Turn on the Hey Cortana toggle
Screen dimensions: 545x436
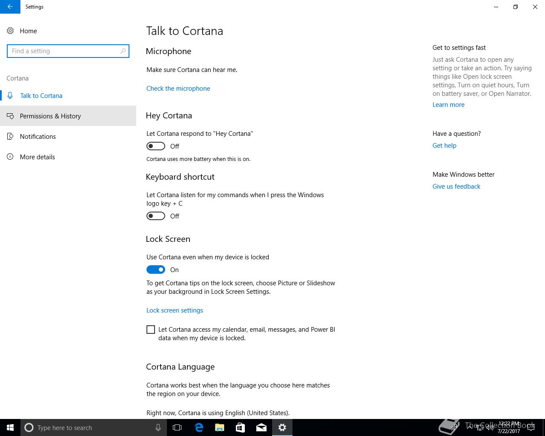pyautogui.click(x=156, y=146)
